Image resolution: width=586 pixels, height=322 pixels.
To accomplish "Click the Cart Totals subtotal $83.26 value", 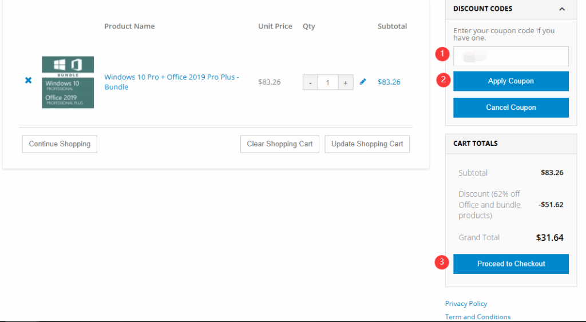I will pos(552,173).
